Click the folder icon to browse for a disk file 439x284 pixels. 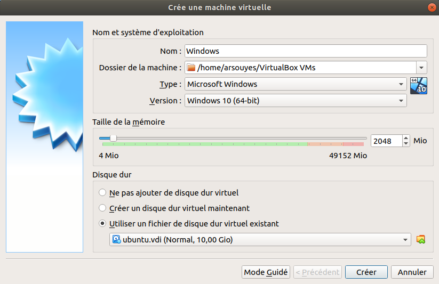[421, 240]
